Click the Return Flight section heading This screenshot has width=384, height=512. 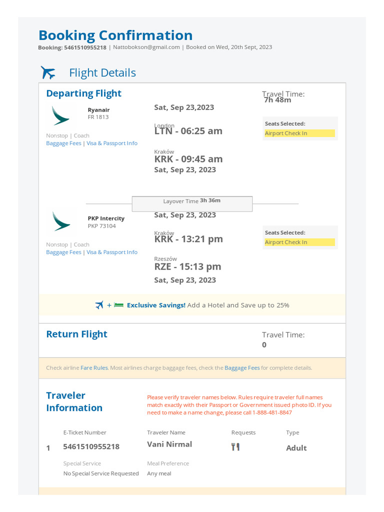(x=76, y=334)
